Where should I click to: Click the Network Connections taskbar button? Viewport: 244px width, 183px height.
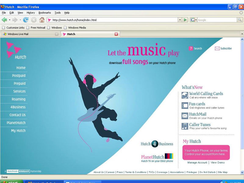point(82,182)
